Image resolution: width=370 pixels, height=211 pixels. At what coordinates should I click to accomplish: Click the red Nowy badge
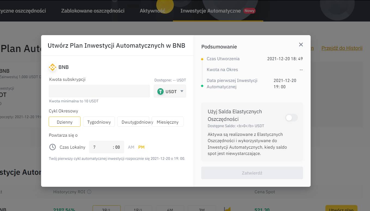[249, 11]
